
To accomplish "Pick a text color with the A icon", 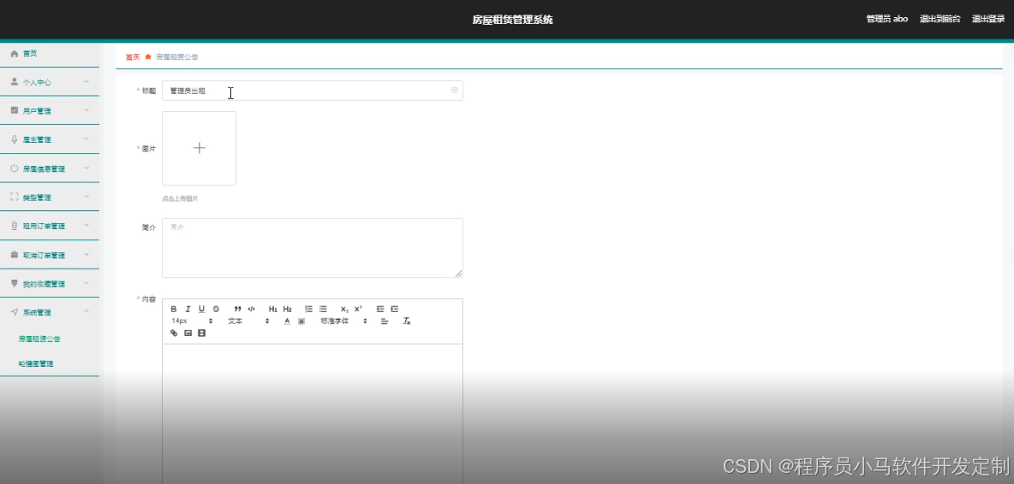I will point(287,322).
